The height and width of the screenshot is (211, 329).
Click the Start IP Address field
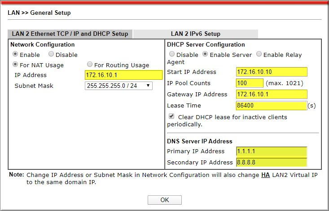pyautogui.click(x=271, y=72)
